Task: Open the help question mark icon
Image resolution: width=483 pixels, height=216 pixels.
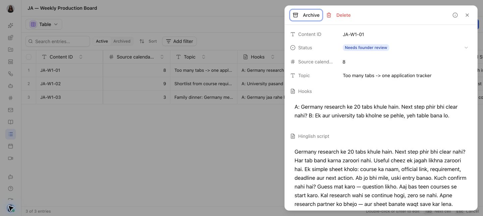Action: tap(10, 188)
